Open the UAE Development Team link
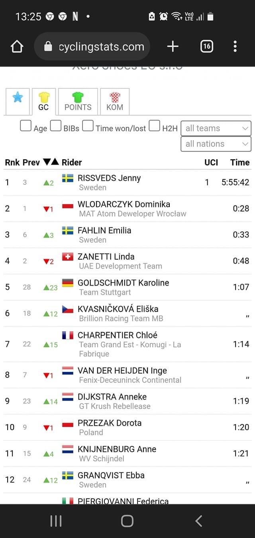 coord(120,266)
